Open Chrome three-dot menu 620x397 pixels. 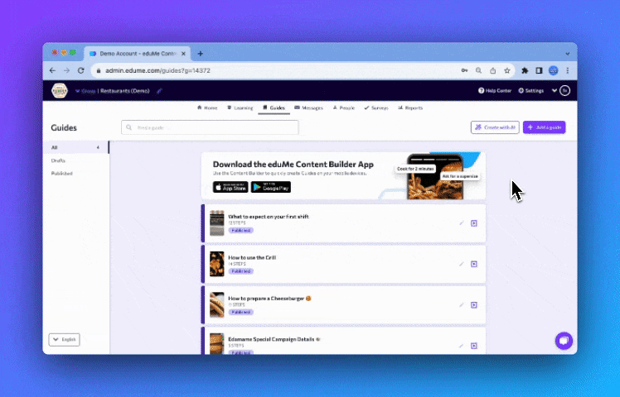tap(568, 70)
